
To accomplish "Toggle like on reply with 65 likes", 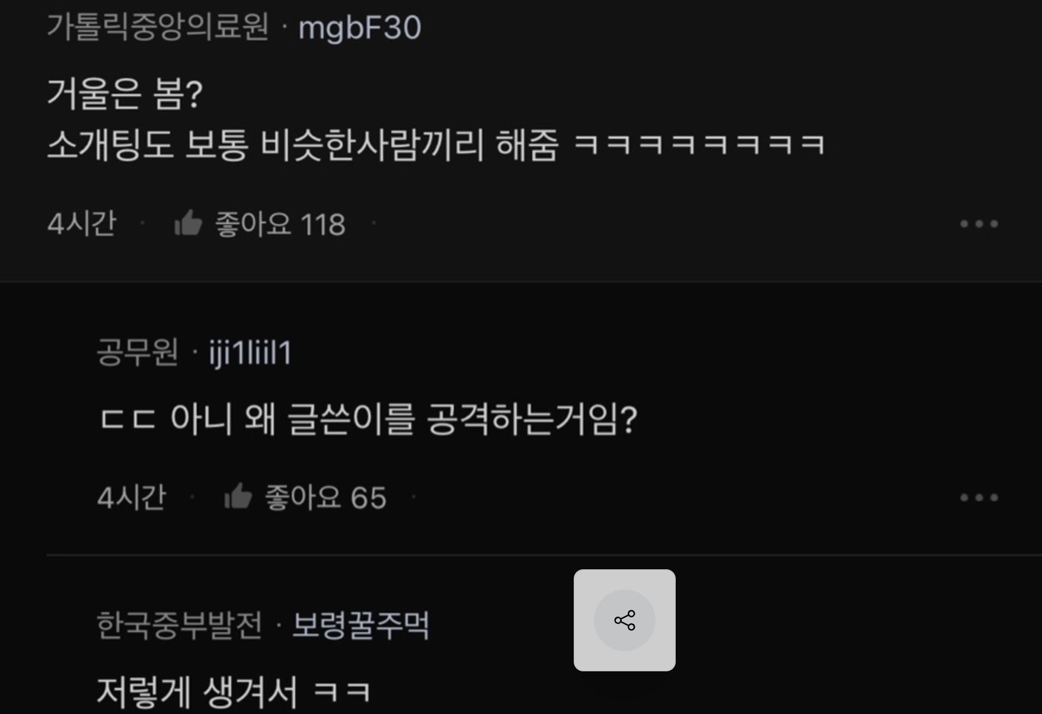I will (x=305, y=497).
